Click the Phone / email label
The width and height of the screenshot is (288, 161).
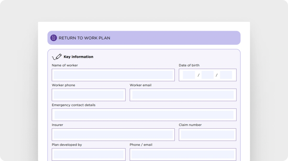click(x=141, y=145)
